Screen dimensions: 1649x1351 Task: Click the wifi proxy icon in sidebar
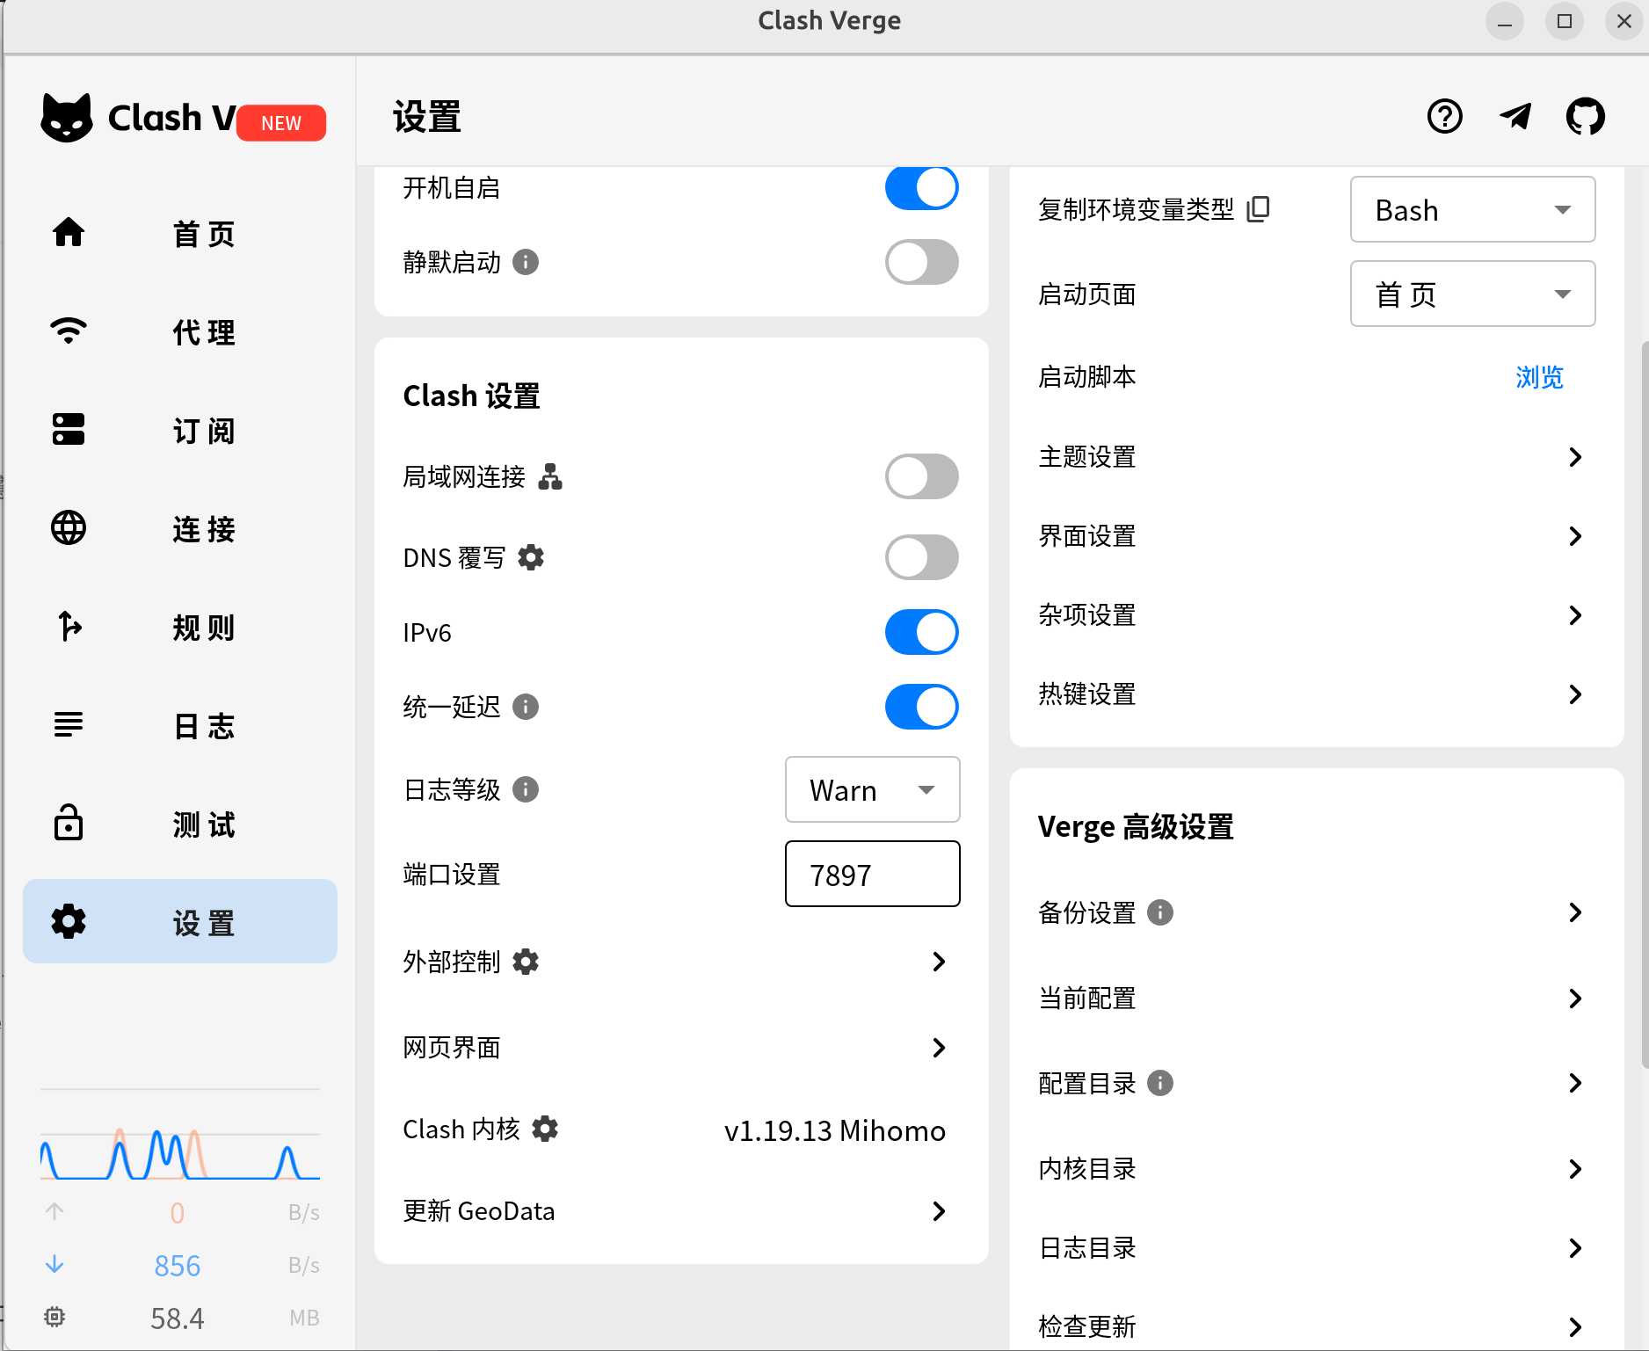point(69,331)
